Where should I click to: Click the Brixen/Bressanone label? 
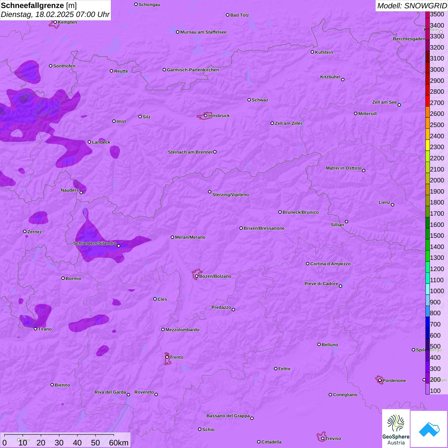(264, 228)
